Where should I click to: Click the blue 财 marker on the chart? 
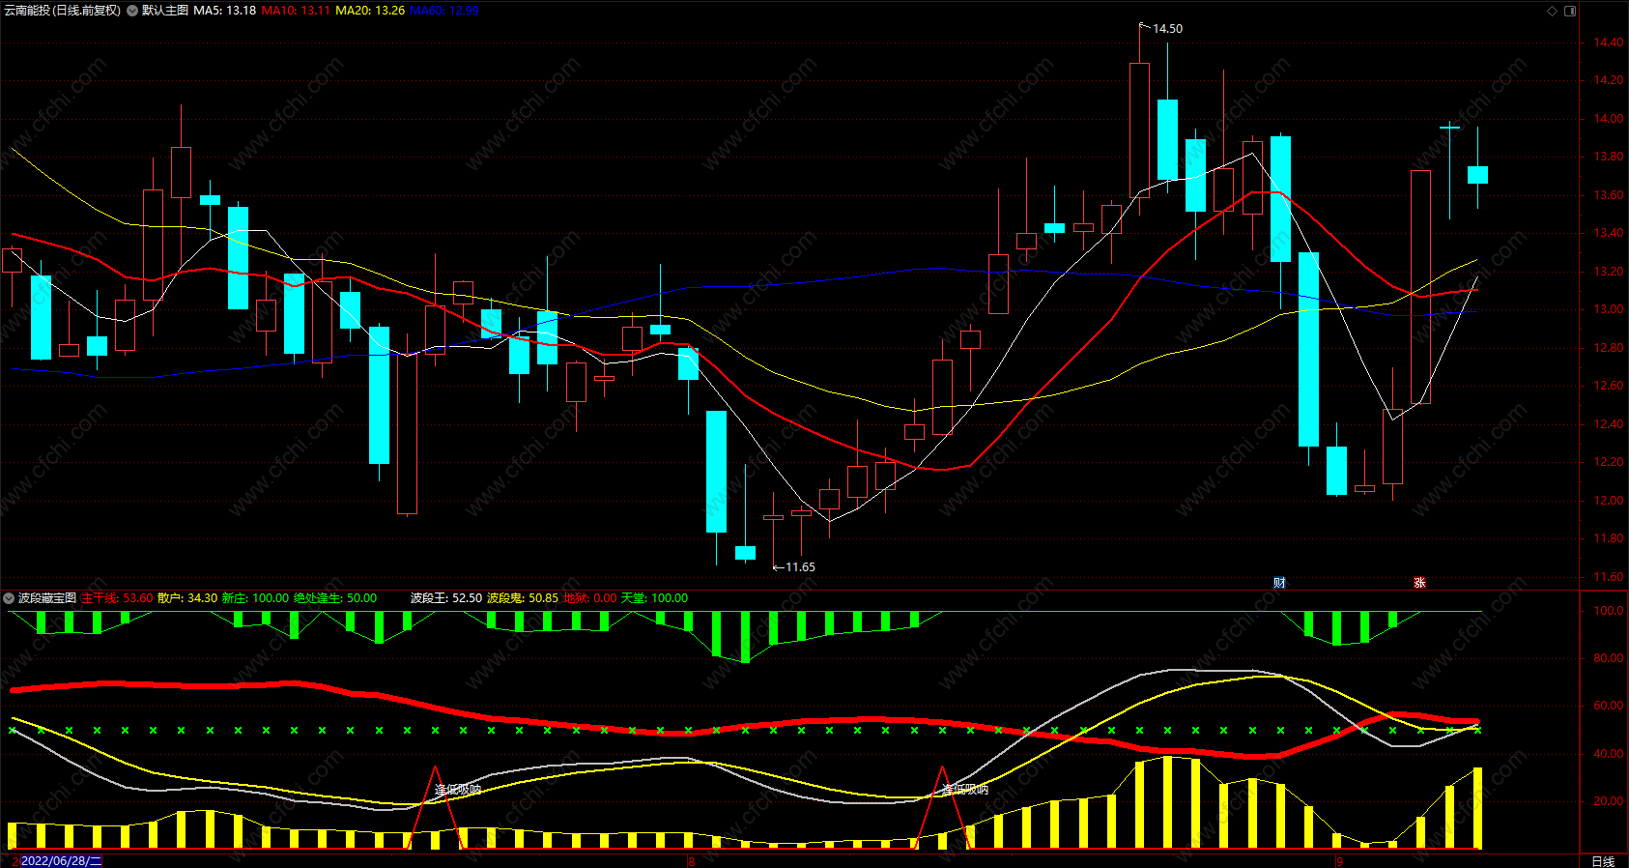1279,582
